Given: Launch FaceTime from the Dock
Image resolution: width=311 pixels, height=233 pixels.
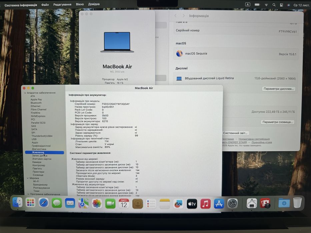Looking at the screenshot, I should point(110,204).
